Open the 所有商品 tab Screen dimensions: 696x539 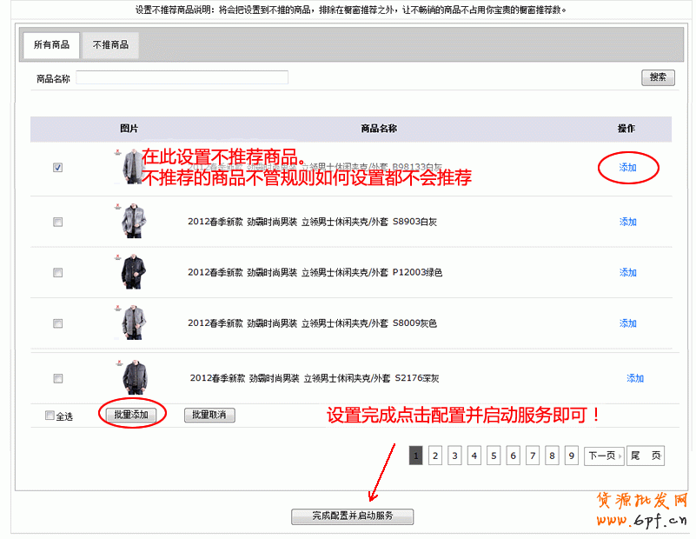coord(51,45)
